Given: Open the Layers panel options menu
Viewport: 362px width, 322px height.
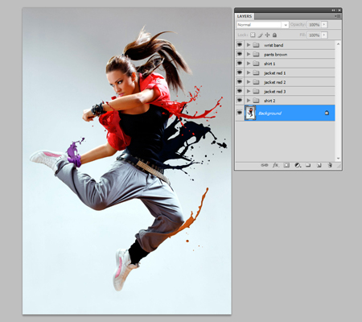Looking at the screenshot, I should [338, 16].
